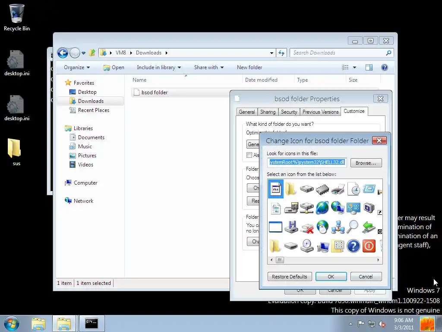This screenshot has height=332, width=442.
Task: Expand address bar previous locations dropdown
Action: (272, 53)
